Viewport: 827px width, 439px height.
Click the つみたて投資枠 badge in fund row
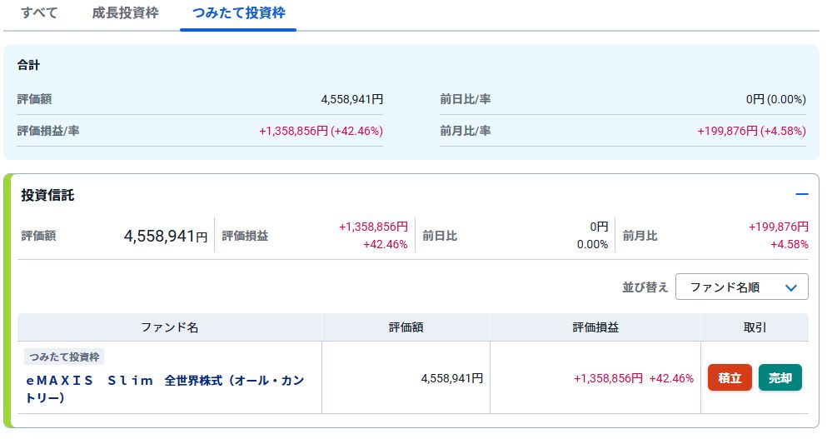[x=64, y=357]
